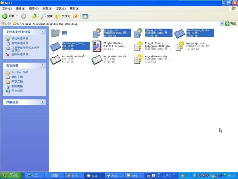
Task: Click the green Back arrow icon
Action: tap(5, 16)
